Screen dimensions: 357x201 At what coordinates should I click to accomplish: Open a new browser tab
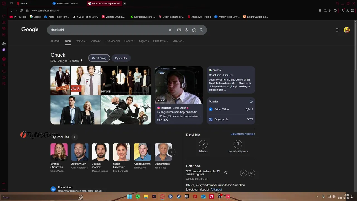[124, 3]
